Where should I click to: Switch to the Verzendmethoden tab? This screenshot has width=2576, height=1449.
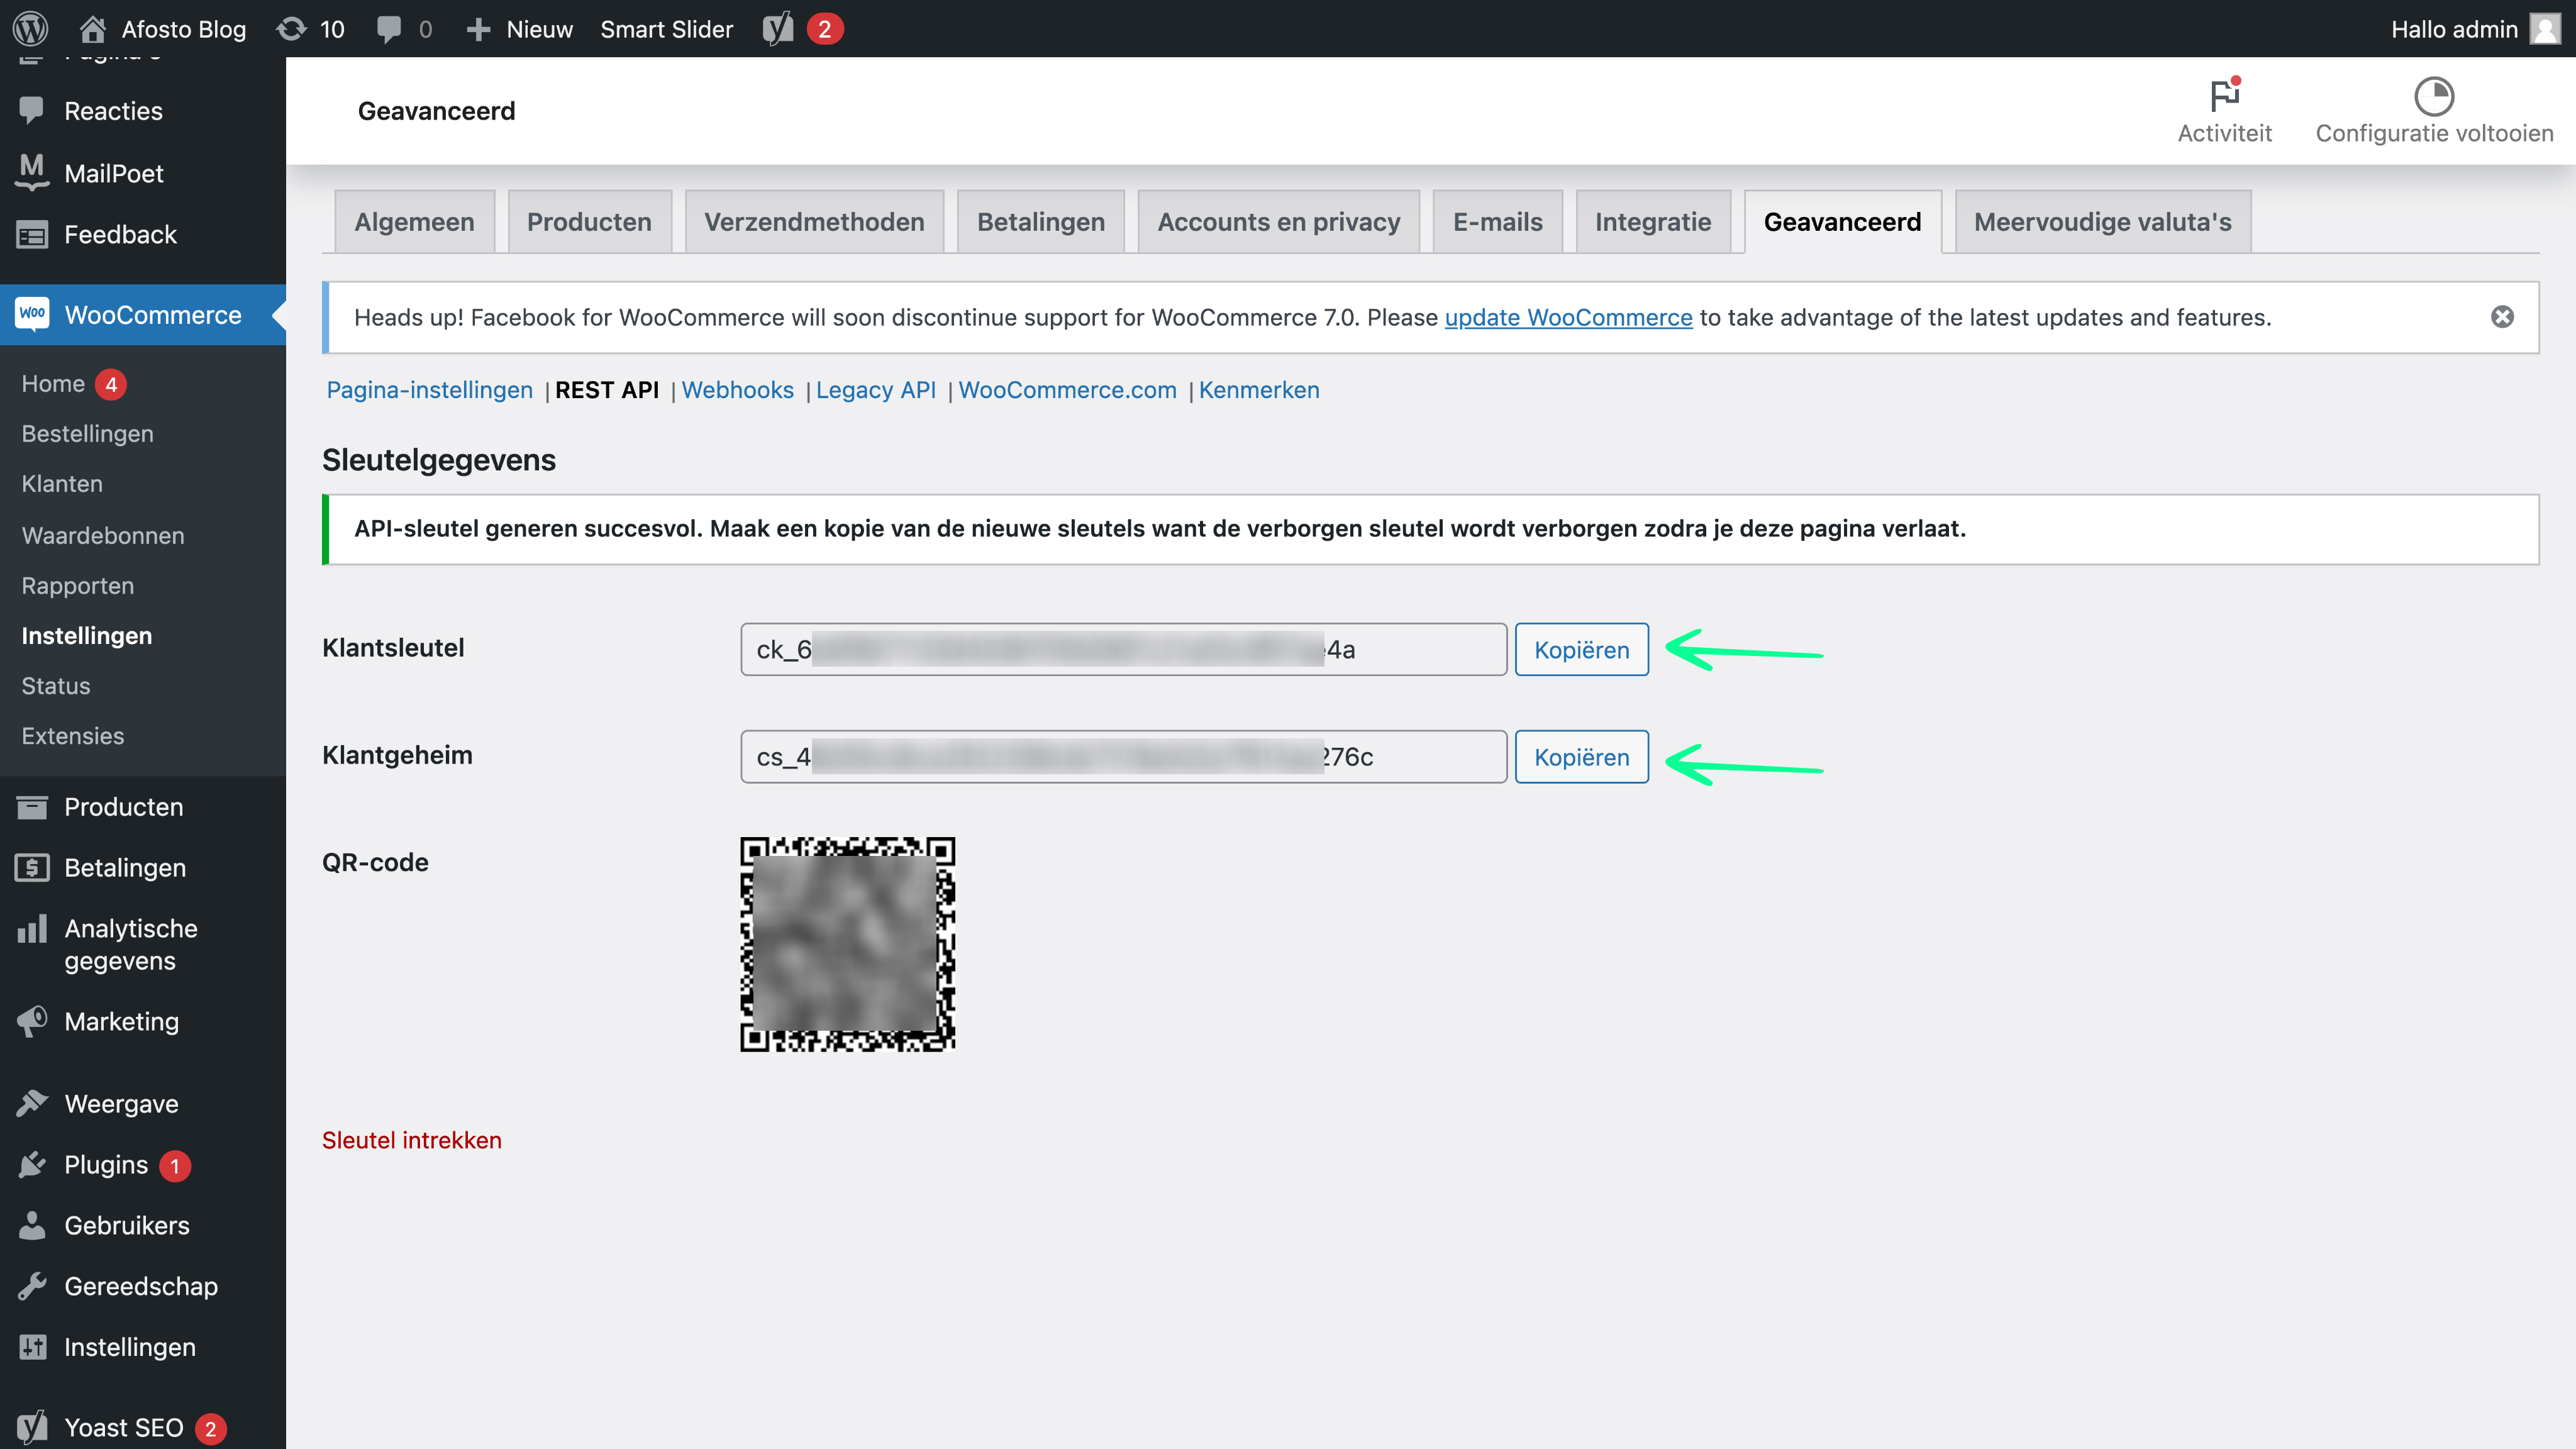814,222
